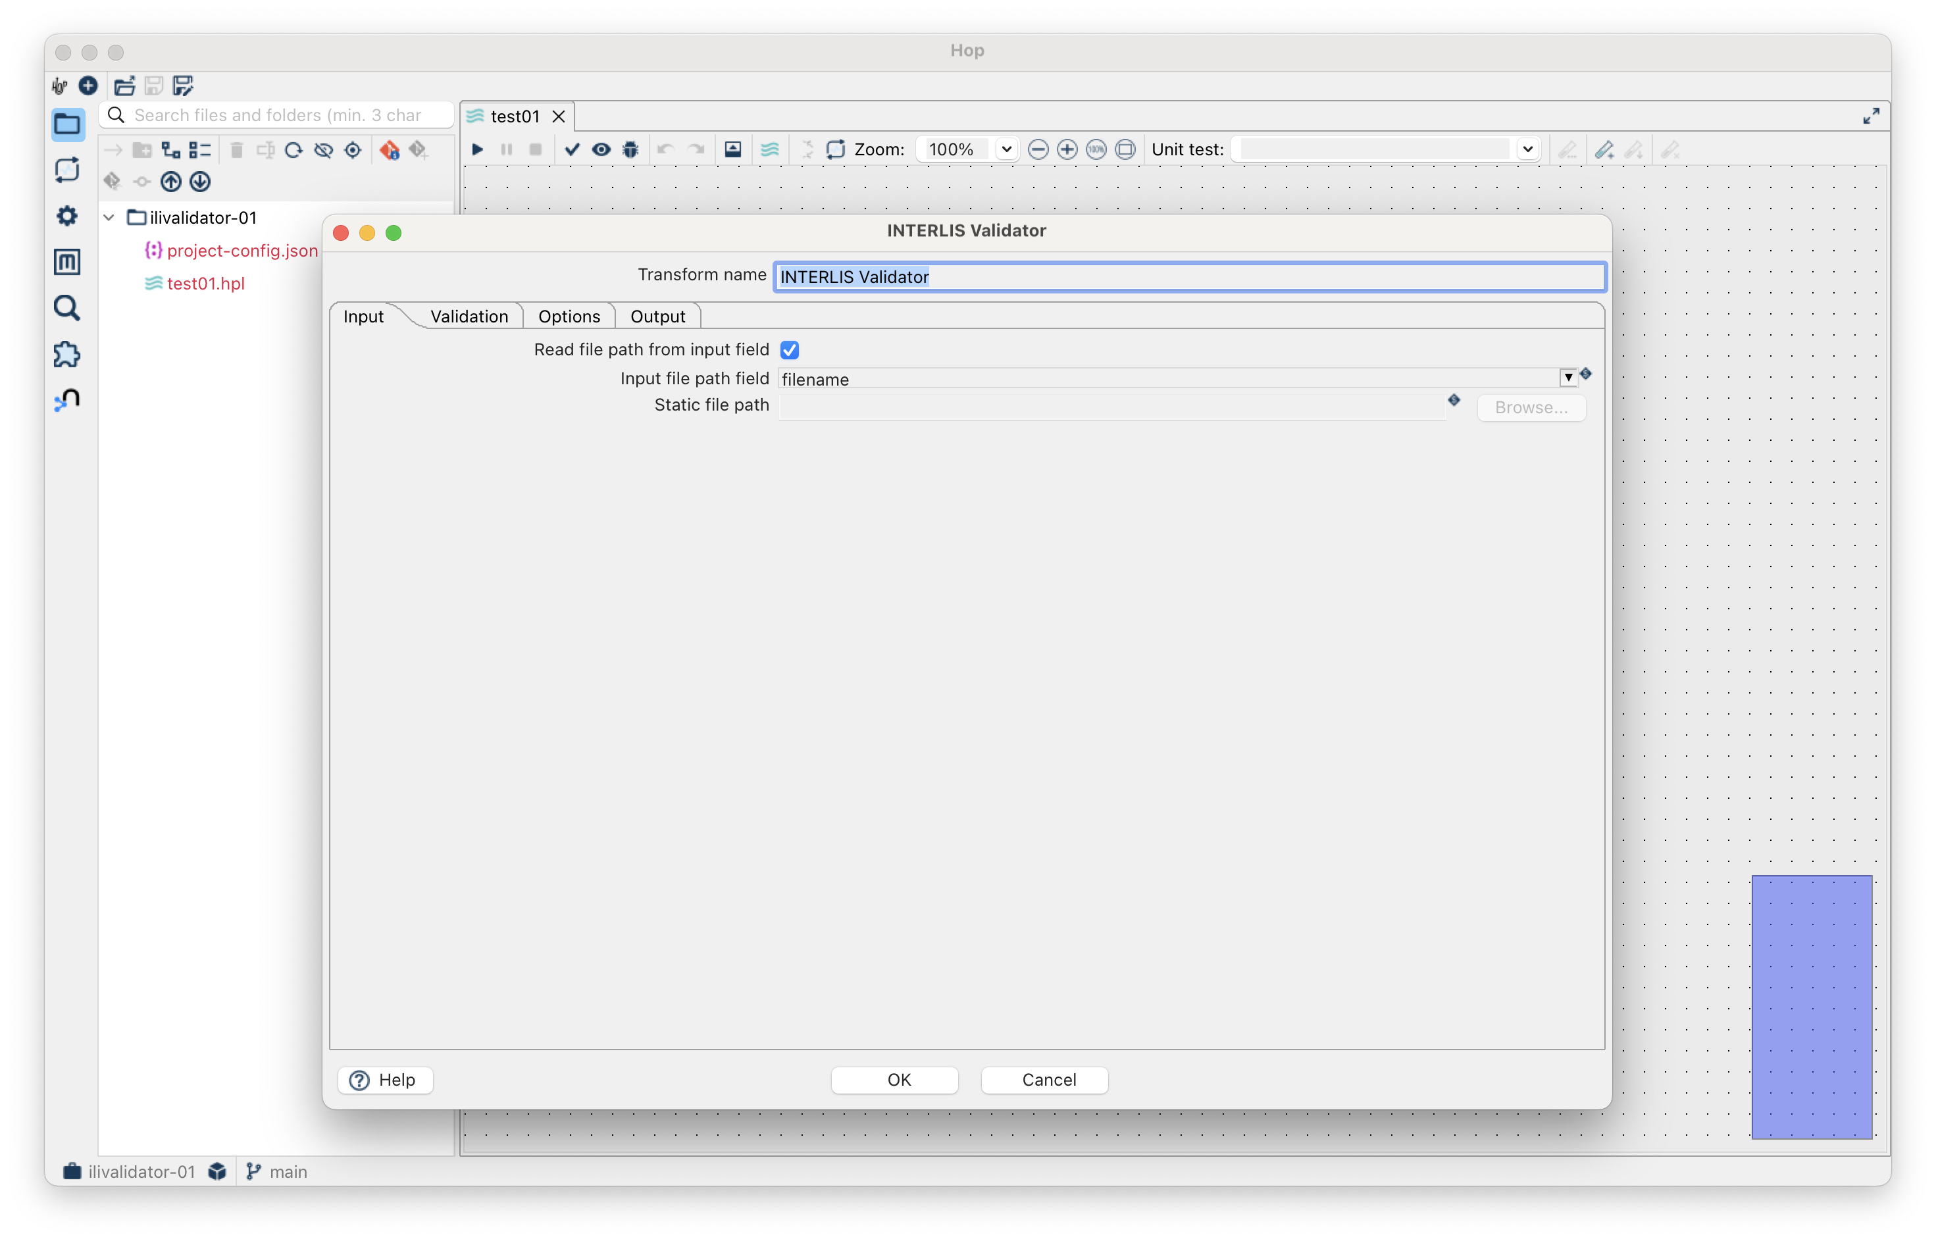Viewport: 1936px width, 1241px height.
Task: Open the metadata perspective icon in sidebar
Action: 67,262
